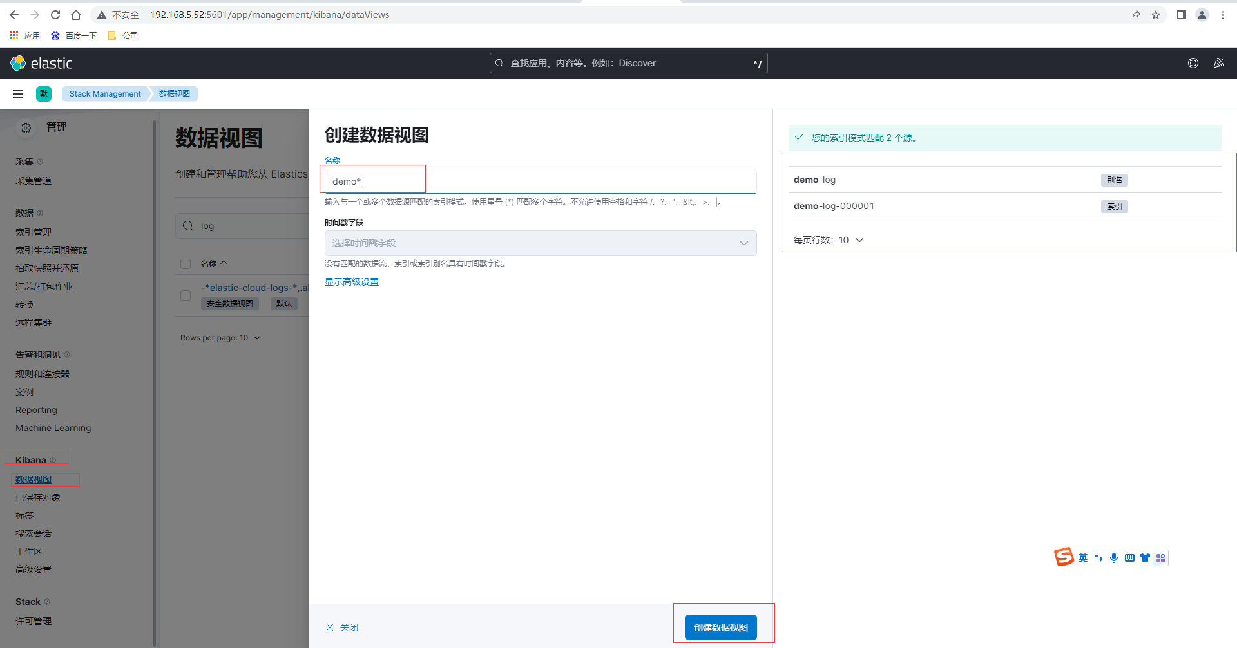This screenshot has height=648, width=1237.
Task: Sort by 名称 column header
Action: 215,264
